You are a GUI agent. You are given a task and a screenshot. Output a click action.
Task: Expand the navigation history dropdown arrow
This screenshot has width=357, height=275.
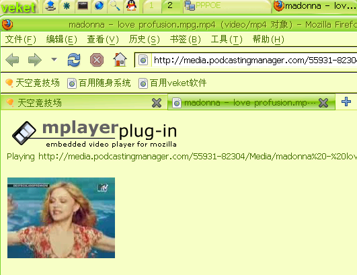54,60
